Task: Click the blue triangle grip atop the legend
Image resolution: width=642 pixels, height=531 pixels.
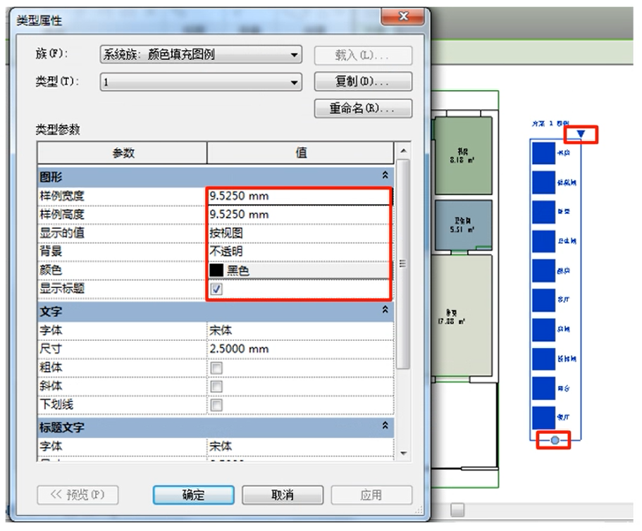Action: click(x=581, y=134)
